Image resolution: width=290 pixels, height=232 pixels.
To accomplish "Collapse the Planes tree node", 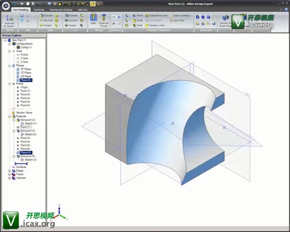I will click(10, 66).
